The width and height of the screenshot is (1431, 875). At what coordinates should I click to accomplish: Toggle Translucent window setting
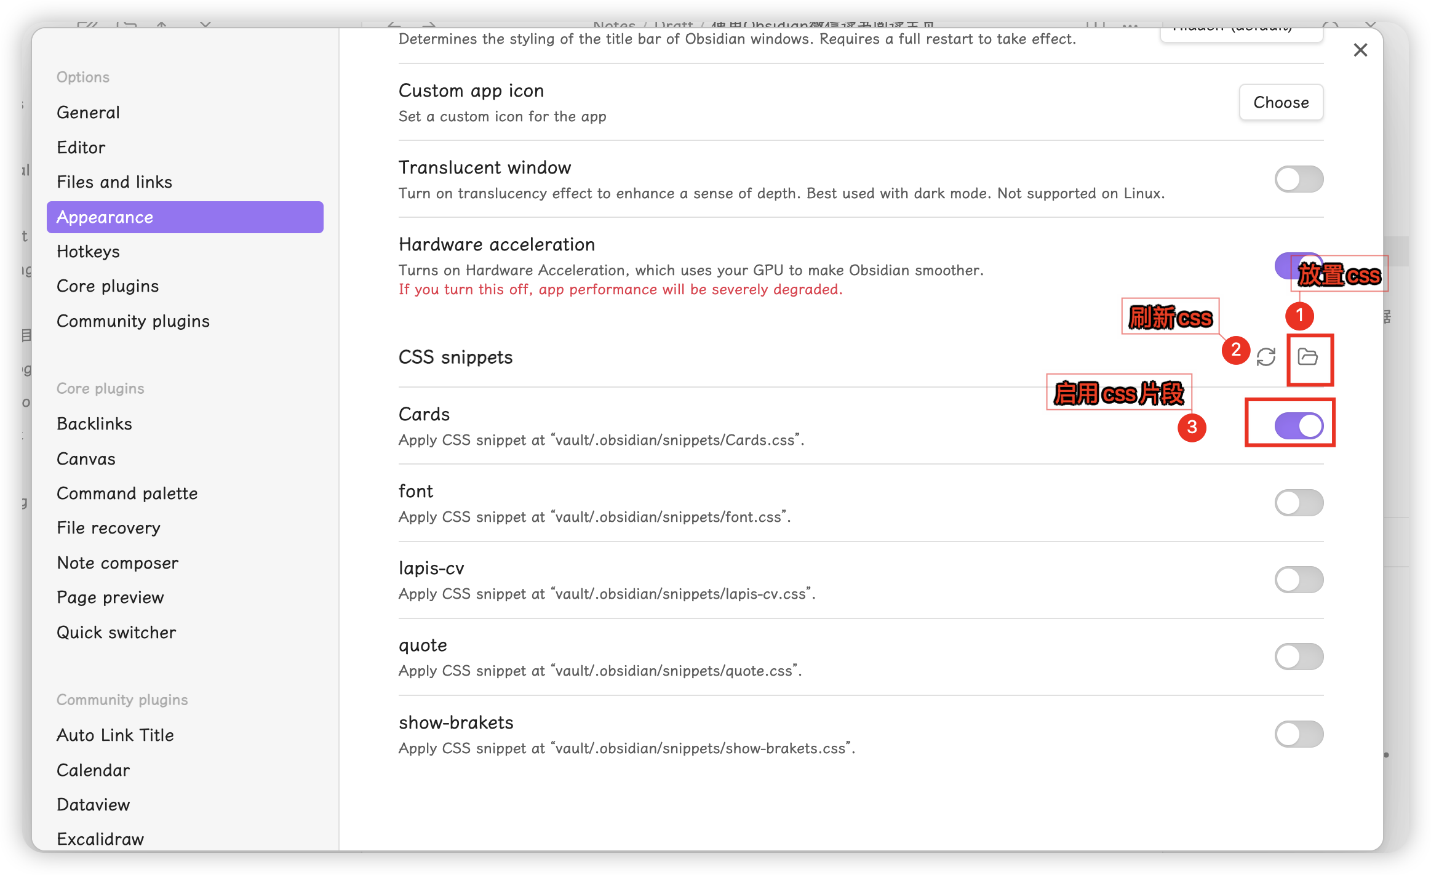[x=1299, y=180]
